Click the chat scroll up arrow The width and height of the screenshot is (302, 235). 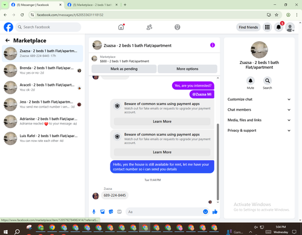point(217,78)
